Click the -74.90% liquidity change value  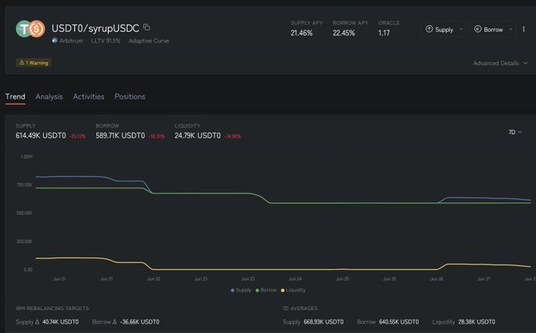click(x=233, y=136)
